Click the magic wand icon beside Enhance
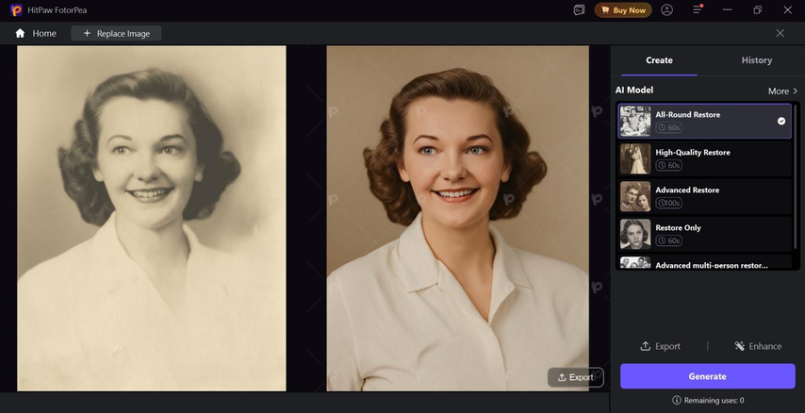Screen dimensions: 805x413 (x=739, y=346)
